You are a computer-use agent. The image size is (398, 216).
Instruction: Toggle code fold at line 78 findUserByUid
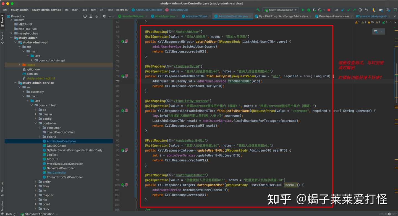point(137,76)
